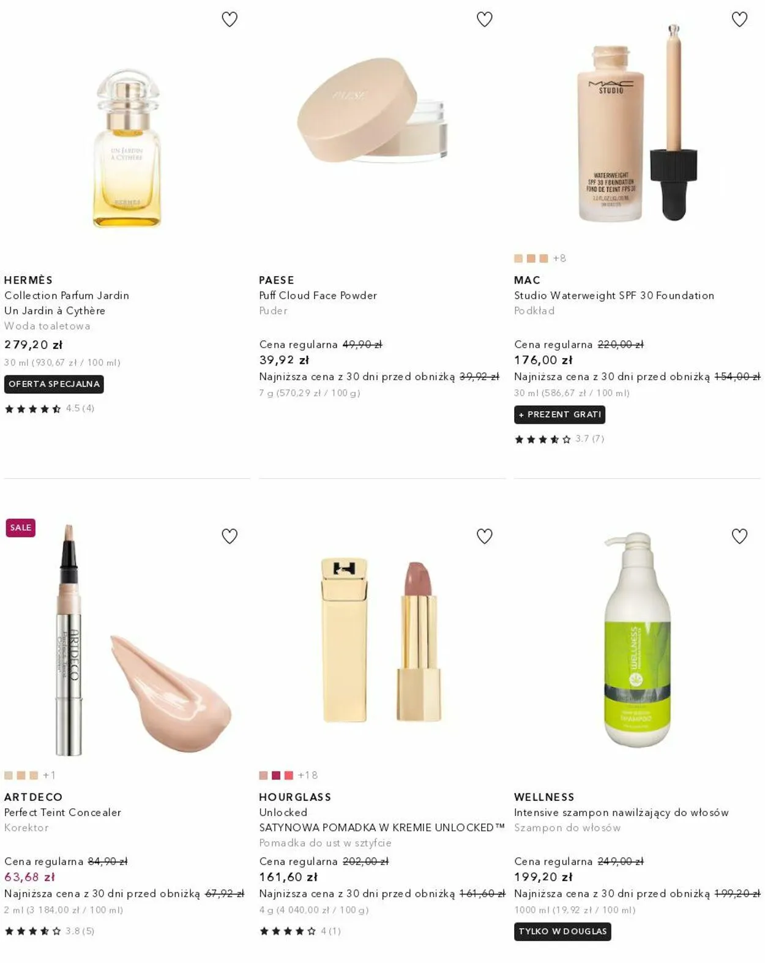Click the + PREZENT GRATIS badge
This screenshot has height=963, width=765.
pos(559,414)
